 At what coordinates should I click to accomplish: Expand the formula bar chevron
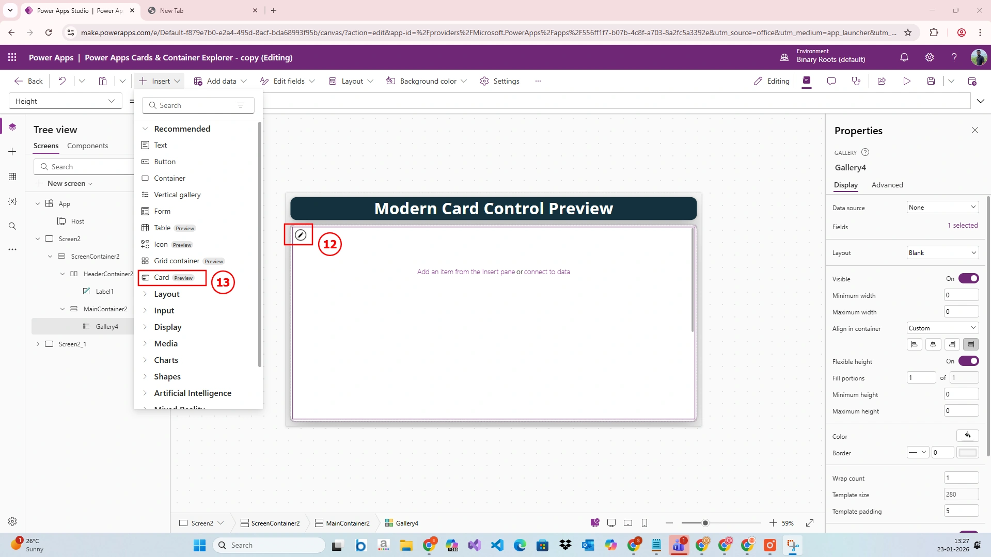tap(981, 101)
